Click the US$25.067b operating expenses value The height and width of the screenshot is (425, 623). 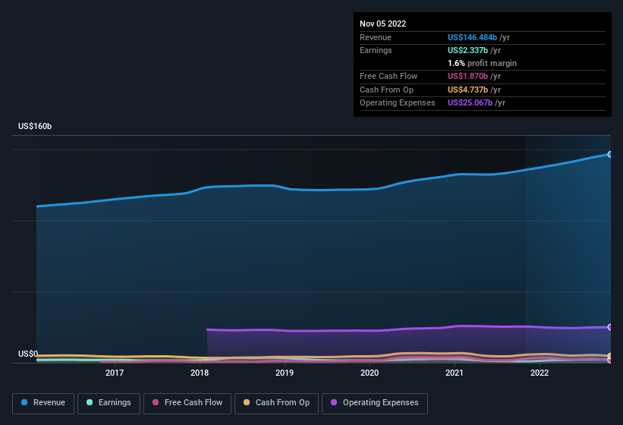[x=470, y=103]
